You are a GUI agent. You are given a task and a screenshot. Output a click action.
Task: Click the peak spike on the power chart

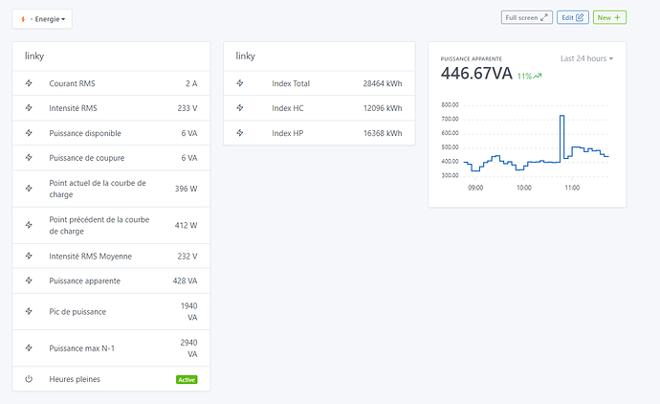561,116
